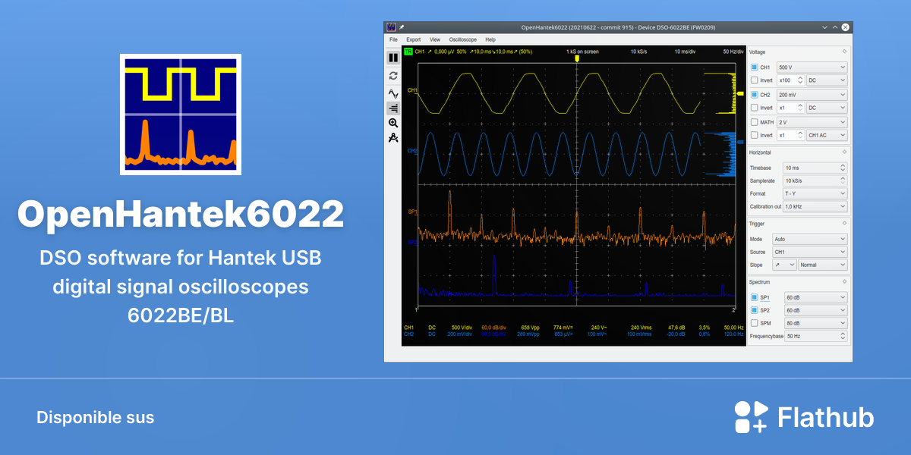This screenshot has height=455, width=911.
Task: Click the '1 kS on screen' readout
Action: (x=582, y=52)
